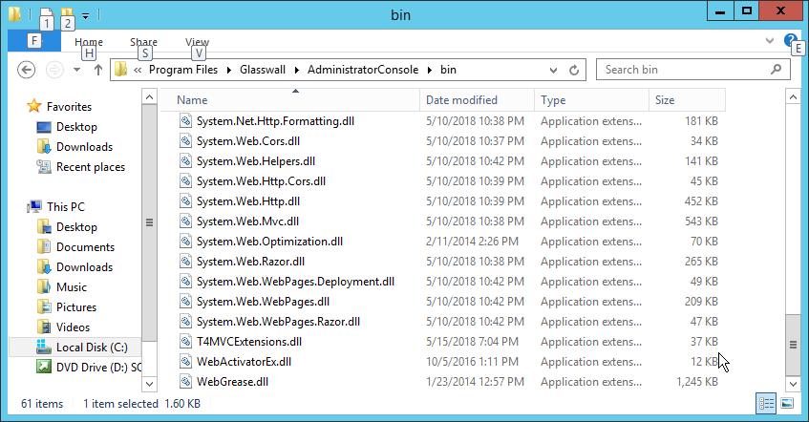Switch to large icons view

coord(786,403)
